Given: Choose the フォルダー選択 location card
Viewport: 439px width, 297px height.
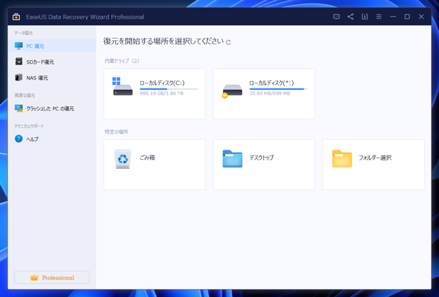Looking at the screenshot, I should (373, 165).
